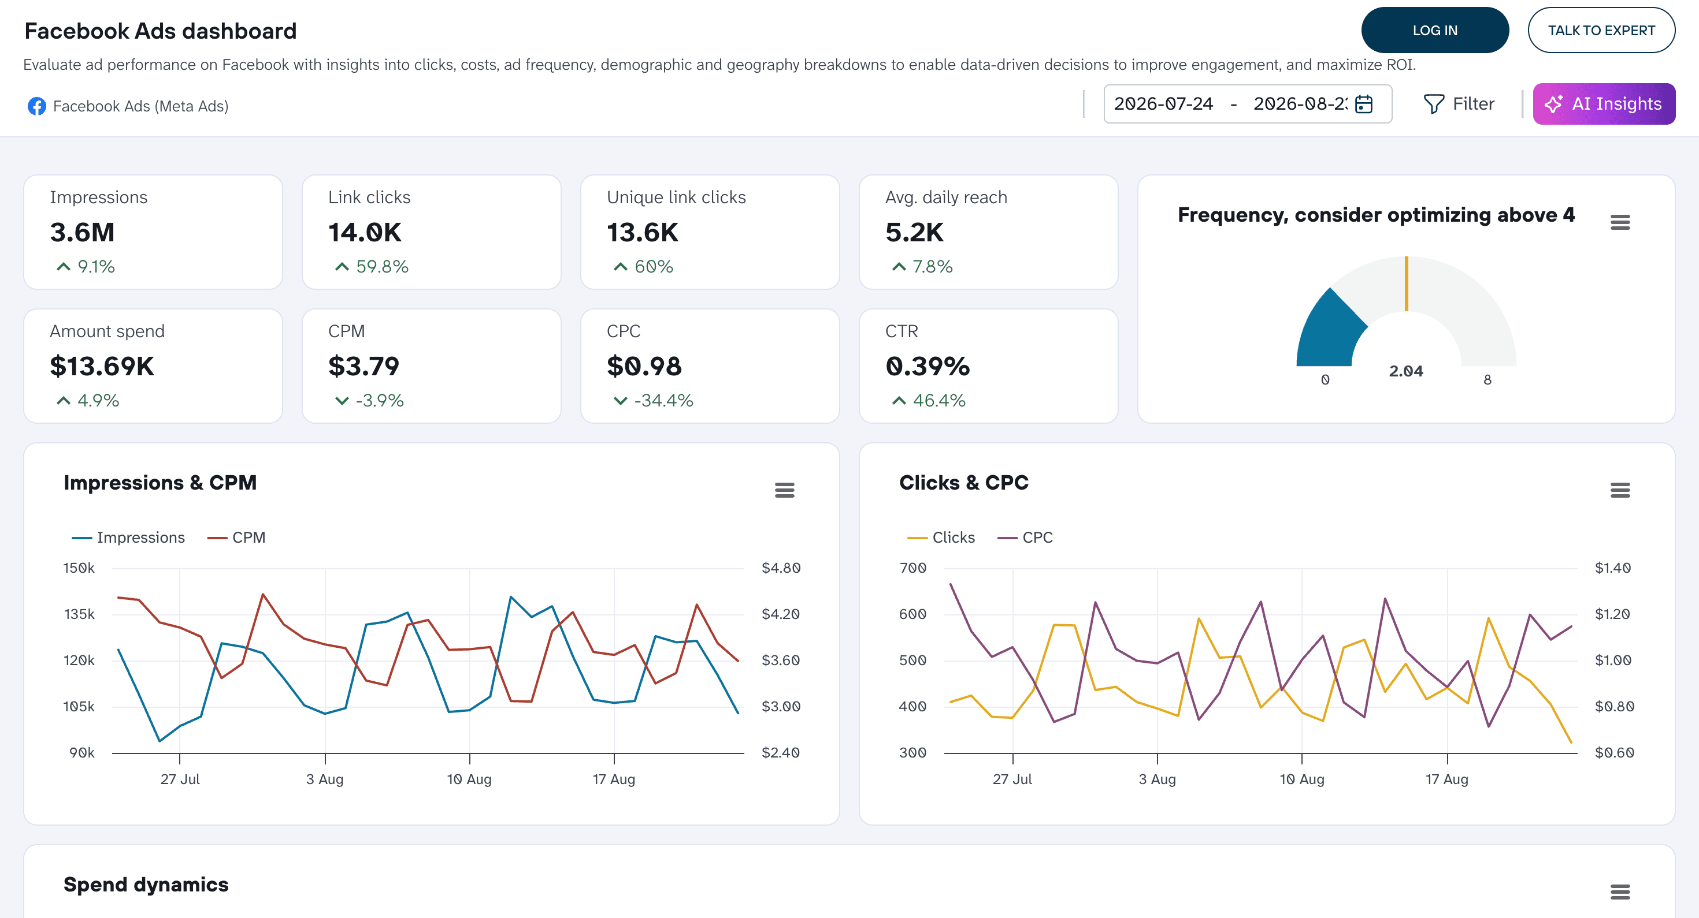Click the Spend dynamics heading
This screenshot has height=918, width=1699.
tap(146, 885)
